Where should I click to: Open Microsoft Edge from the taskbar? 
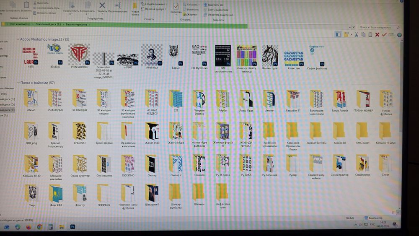[x=18, y=227]
